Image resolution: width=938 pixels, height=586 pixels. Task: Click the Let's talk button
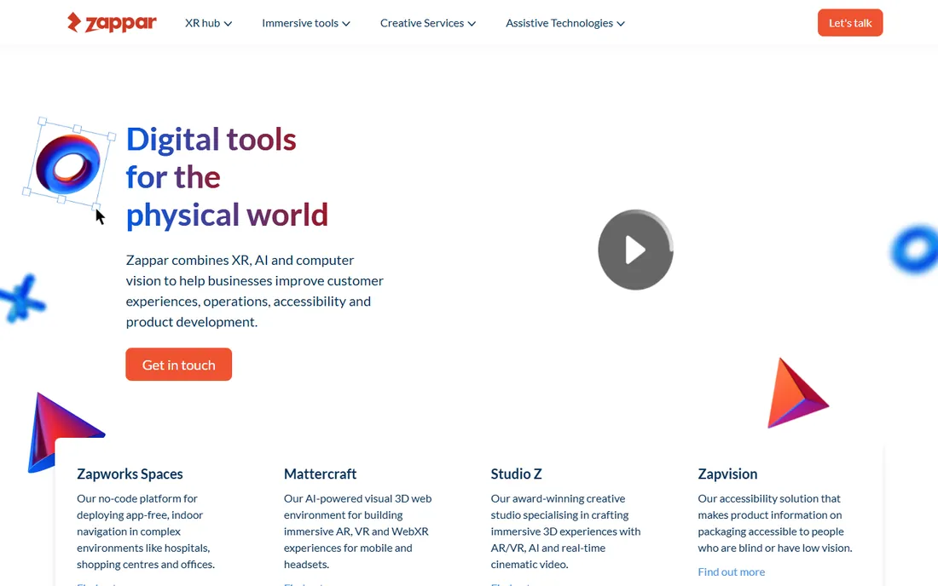click(x=850, y=23)
